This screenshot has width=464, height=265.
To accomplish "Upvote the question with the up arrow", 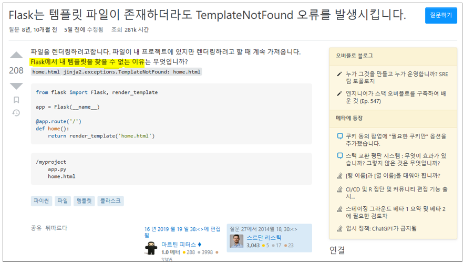I will point(16,55).
